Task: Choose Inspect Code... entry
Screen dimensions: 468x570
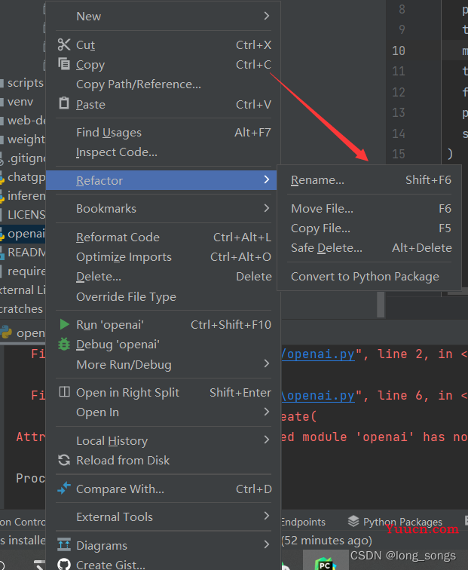Action: coord(164,152)
